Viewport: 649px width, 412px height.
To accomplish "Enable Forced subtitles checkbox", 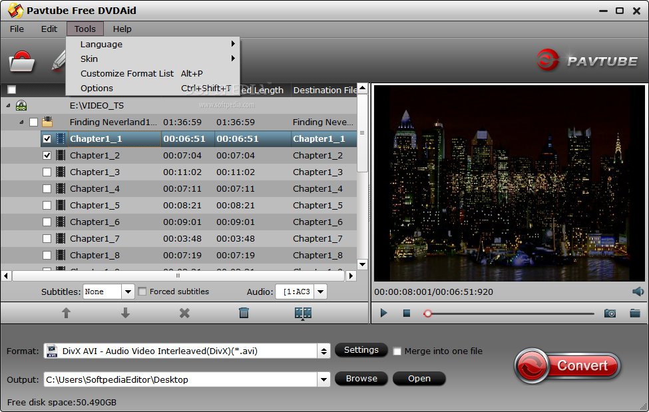I will point(142,292).
